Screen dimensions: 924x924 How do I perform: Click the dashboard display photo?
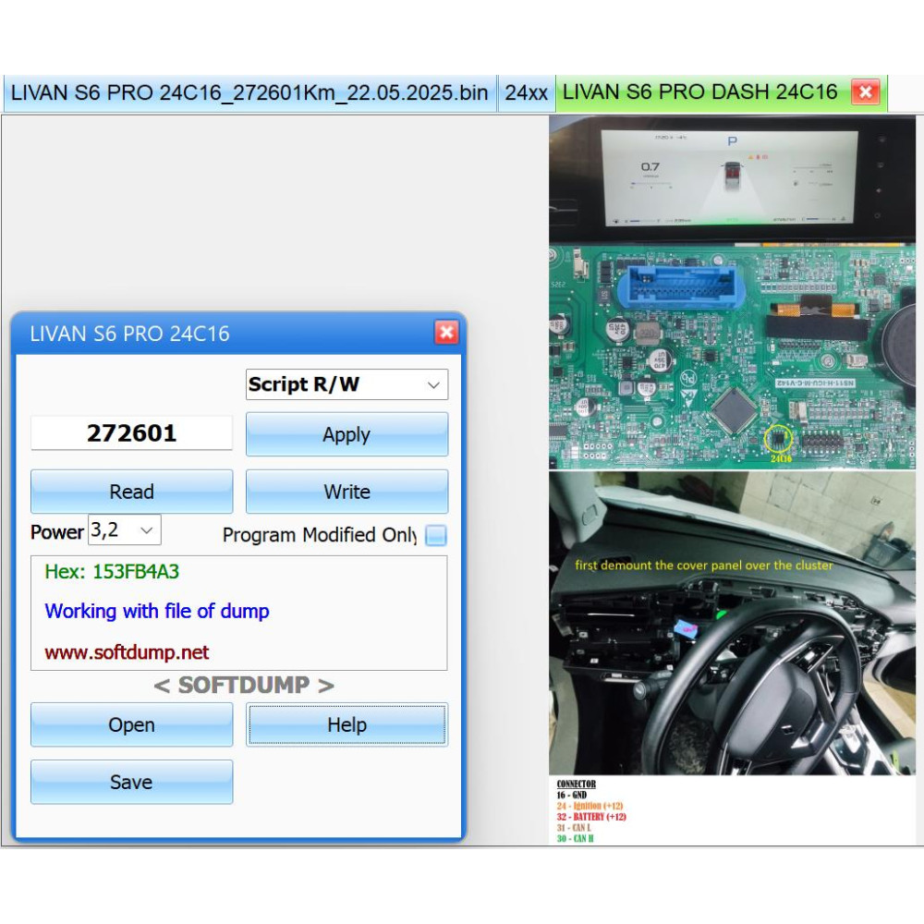pyautogui.click(x=733, y=179)
